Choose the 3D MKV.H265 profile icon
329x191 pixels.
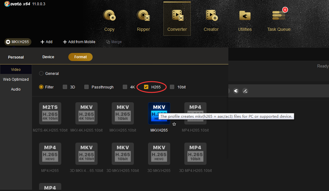159,154
